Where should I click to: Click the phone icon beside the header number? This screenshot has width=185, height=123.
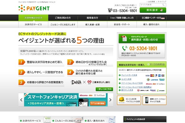click(x=110, y=10)
